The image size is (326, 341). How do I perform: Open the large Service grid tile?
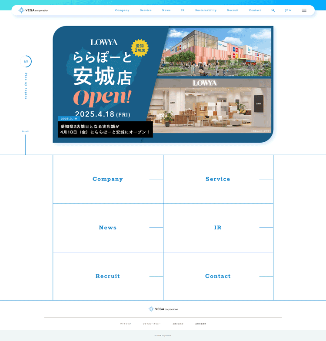218,179
